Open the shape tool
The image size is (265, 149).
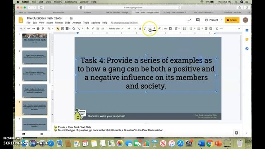(74, 29)
